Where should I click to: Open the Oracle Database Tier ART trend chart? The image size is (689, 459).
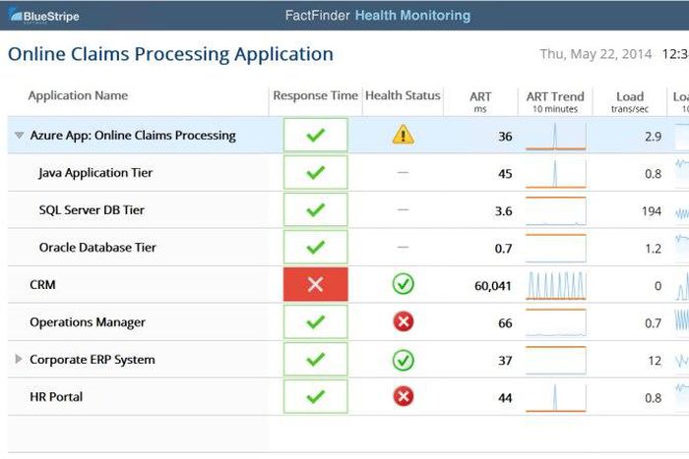(556, 249)
